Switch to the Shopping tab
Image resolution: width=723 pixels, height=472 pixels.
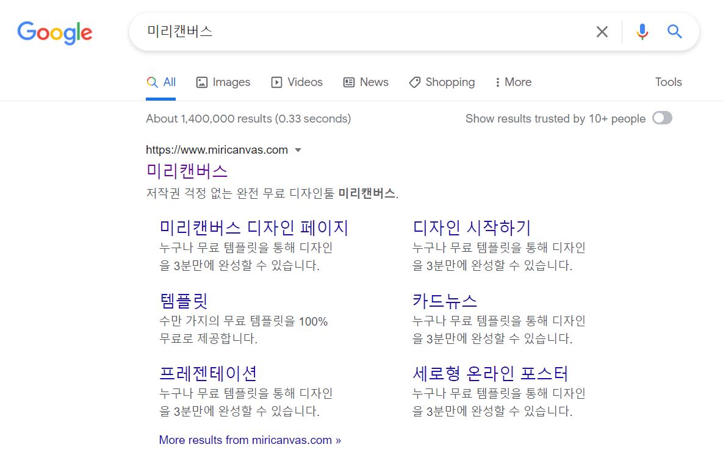[x=442, y=82]
